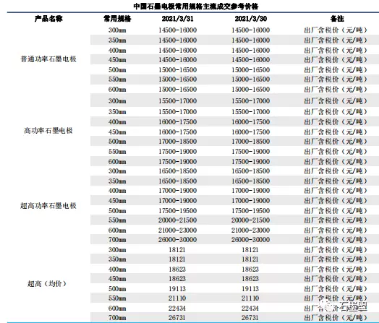Click the table title 中国石墨电极常用规格主流成交参考价格
Viewport: 379px width, 323px height.
[x=196, y=7]
